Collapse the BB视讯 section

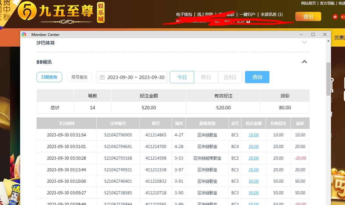point(304,62)
